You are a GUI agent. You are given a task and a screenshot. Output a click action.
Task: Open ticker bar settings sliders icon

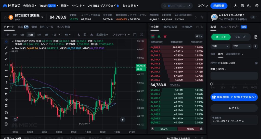(202, 17)
